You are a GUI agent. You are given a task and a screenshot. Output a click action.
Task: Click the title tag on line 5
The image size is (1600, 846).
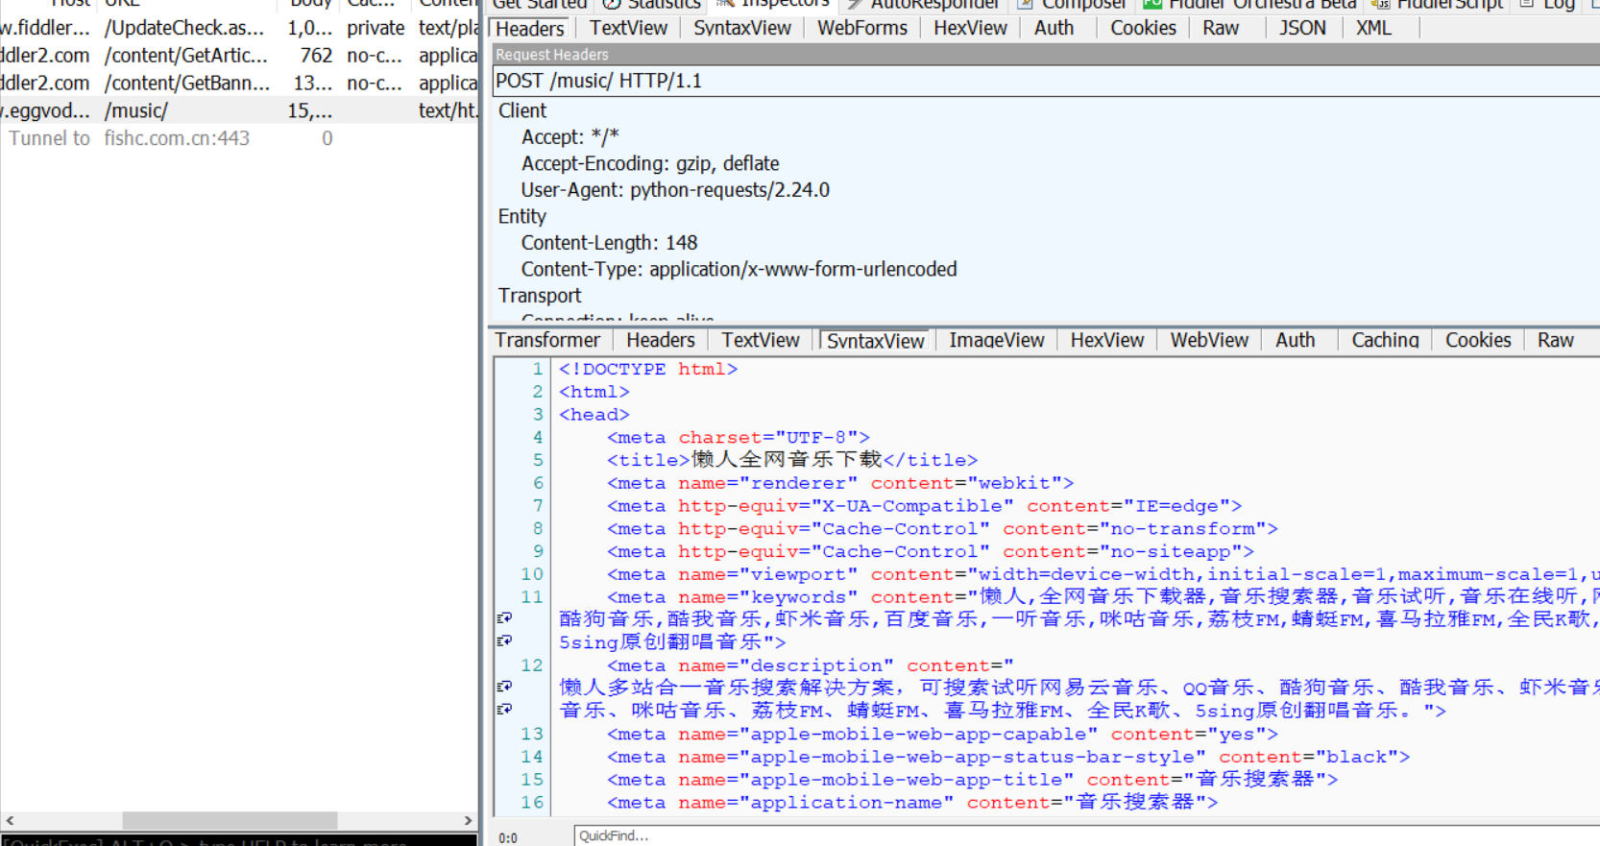click(x=792, y=460)
